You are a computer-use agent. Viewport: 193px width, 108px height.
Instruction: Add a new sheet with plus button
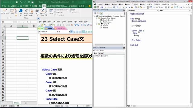tap(26, 103)
